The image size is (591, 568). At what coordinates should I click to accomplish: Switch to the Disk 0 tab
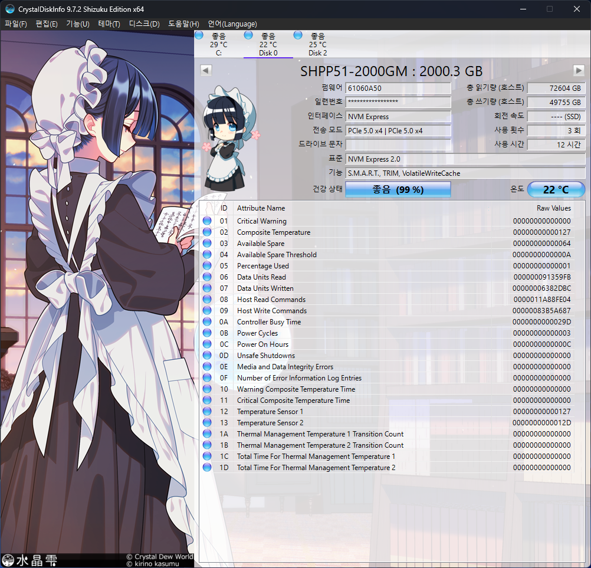[x=268, y=45]
